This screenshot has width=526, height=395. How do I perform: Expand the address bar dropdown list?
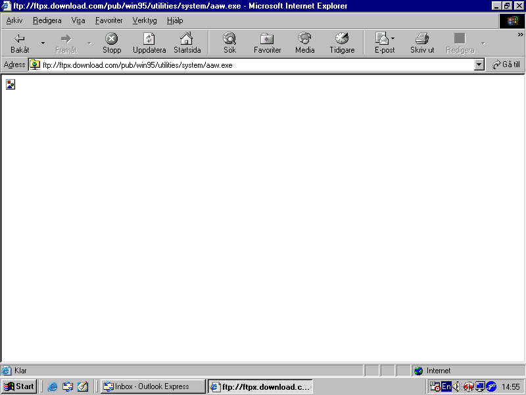coord(479,65)
